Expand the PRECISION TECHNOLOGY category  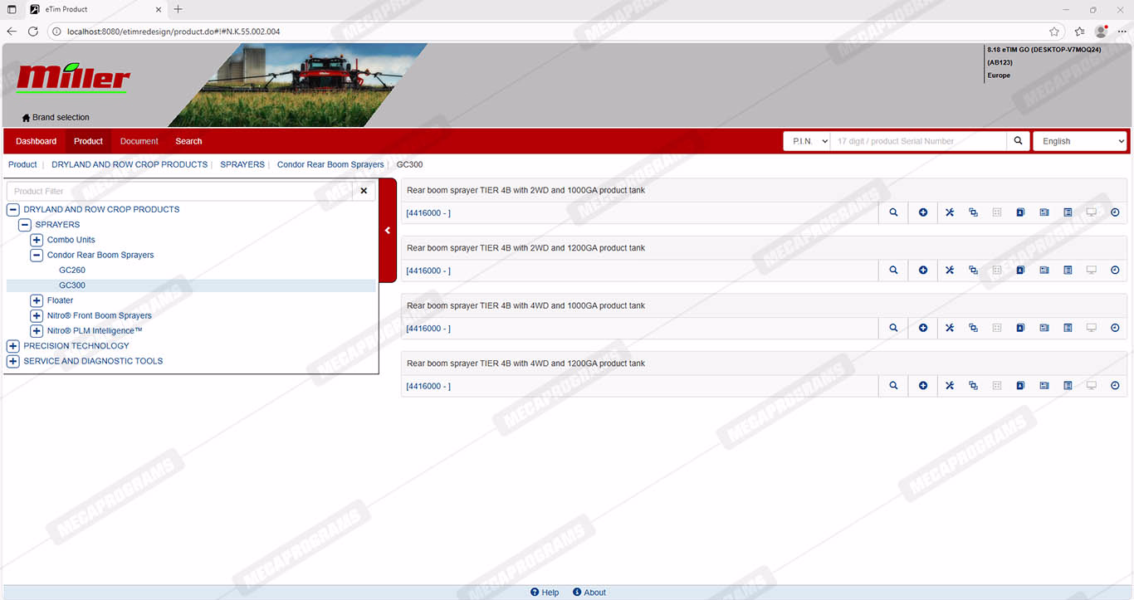[x=12, y=346]
